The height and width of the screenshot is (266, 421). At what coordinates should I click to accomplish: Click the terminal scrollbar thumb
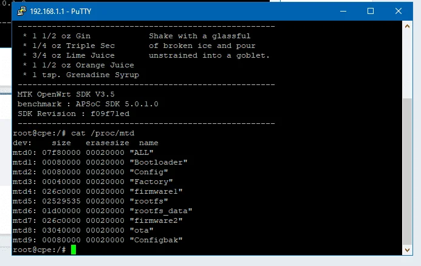click(407, 172)
